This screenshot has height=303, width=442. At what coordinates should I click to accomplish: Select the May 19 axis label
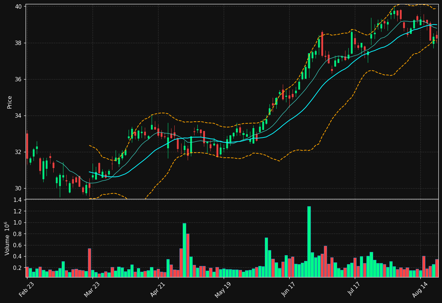tap(223, 289)
